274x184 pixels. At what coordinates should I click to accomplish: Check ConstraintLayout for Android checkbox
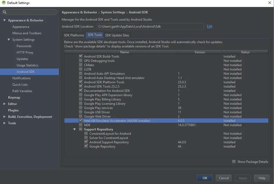tap(86, 133)
